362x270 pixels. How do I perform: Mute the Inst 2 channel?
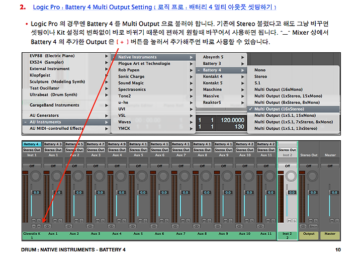click(x=289, y=221)
